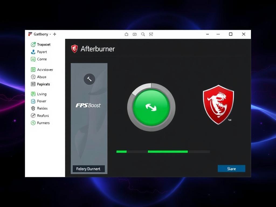Select the Gattbony tab title

[41, 34]
